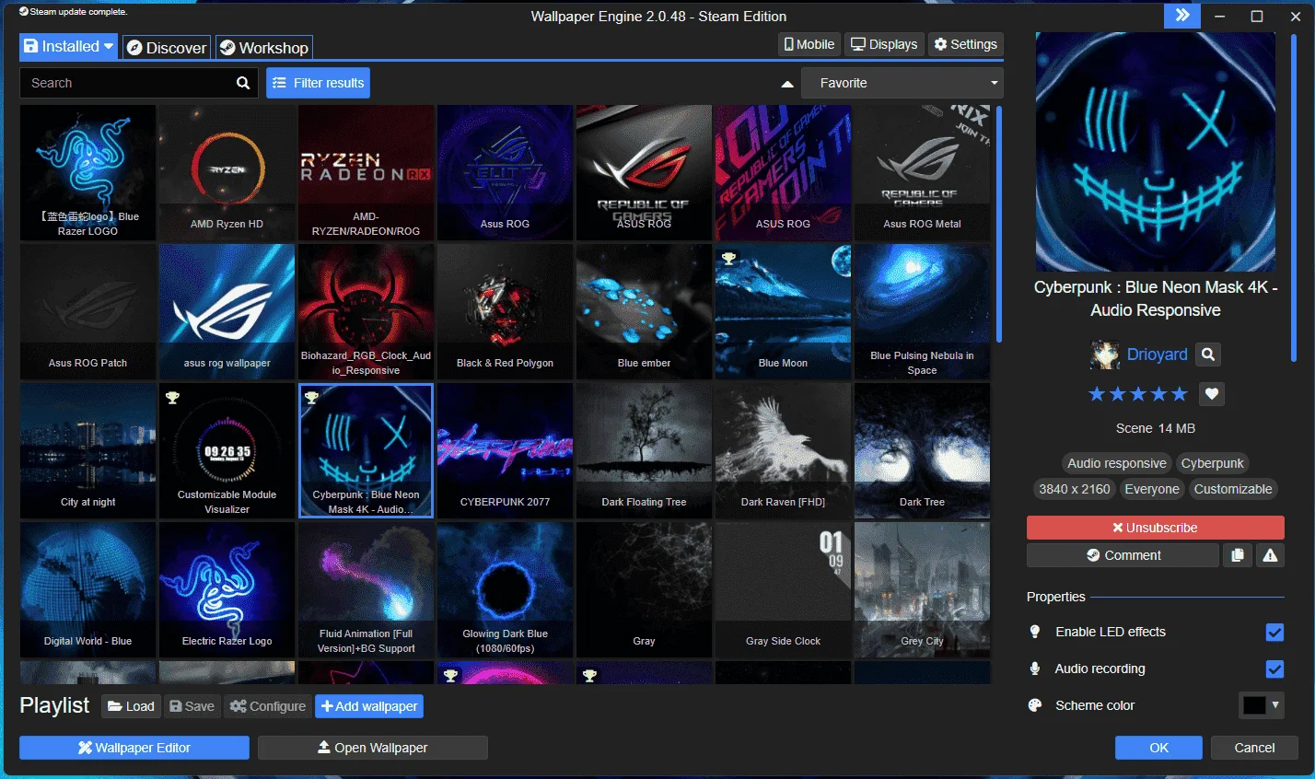1315x779 pixels.
Task: Click the lightbulb icon beside Enable LED effects
Action: [1035, 632]
